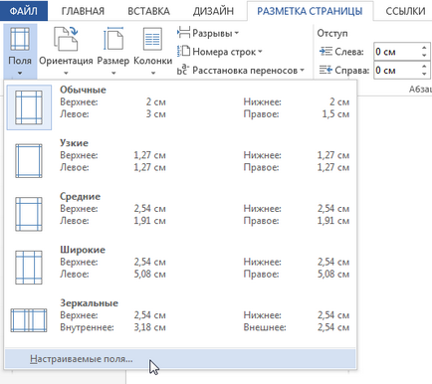Decrease the Справа indent with down arrow

click(424, 74)
